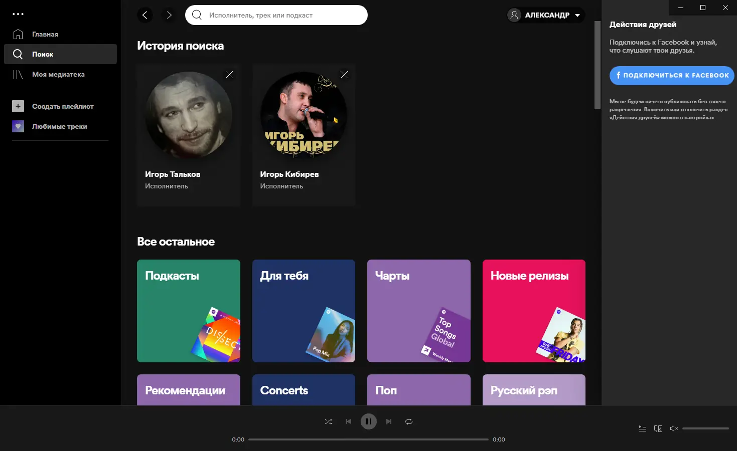Toggle shuffle playback

(329, 421)
